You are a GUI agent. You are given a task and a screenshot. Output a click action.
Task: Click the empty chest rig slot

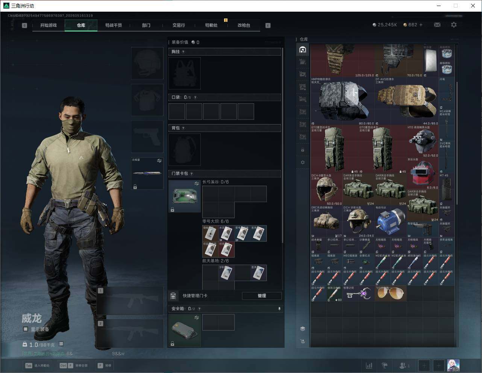[185, 73]
